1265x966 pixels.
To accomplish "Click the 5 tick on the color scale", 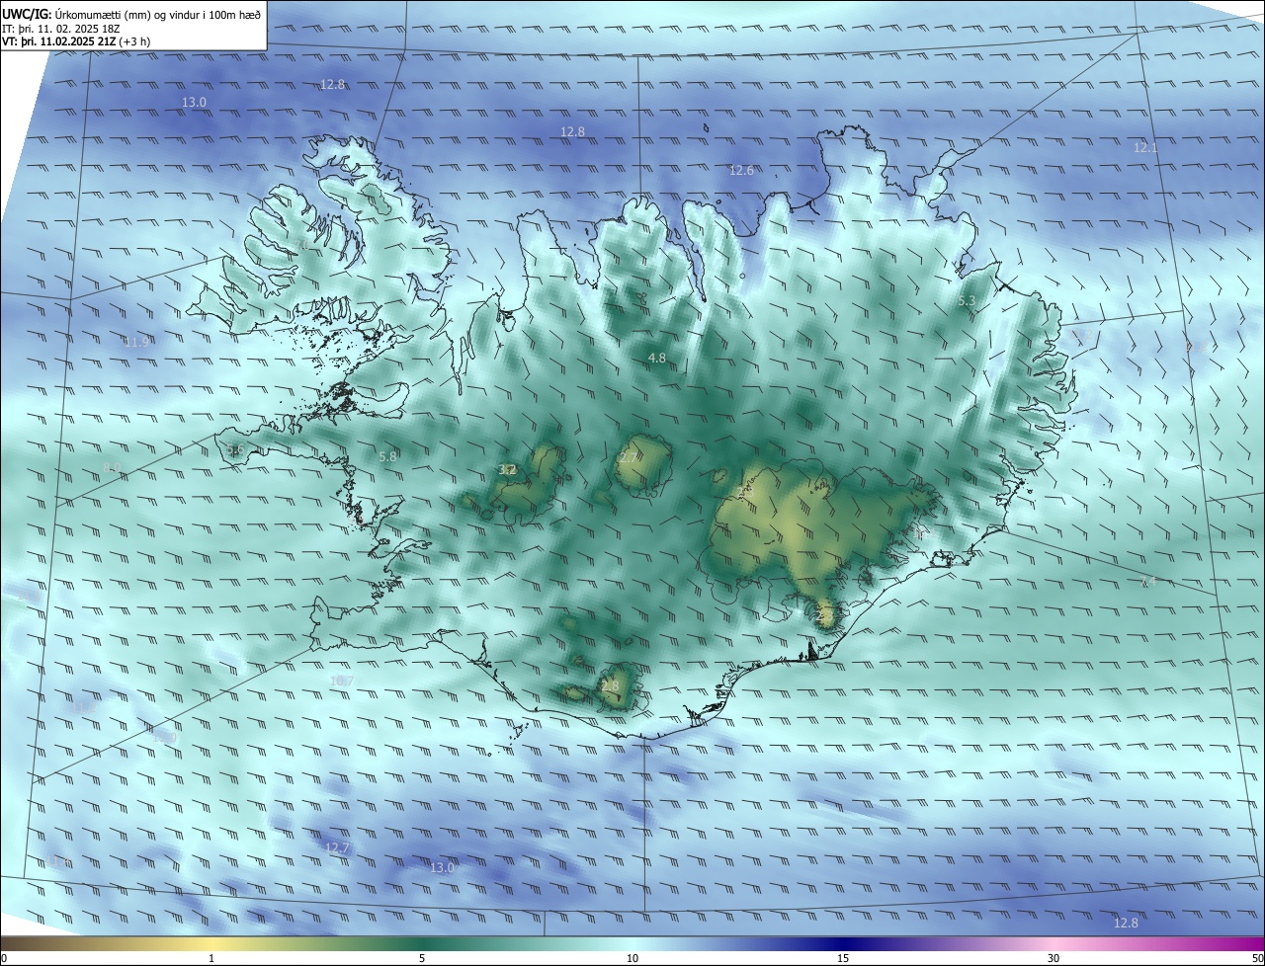I will point(422,958).
